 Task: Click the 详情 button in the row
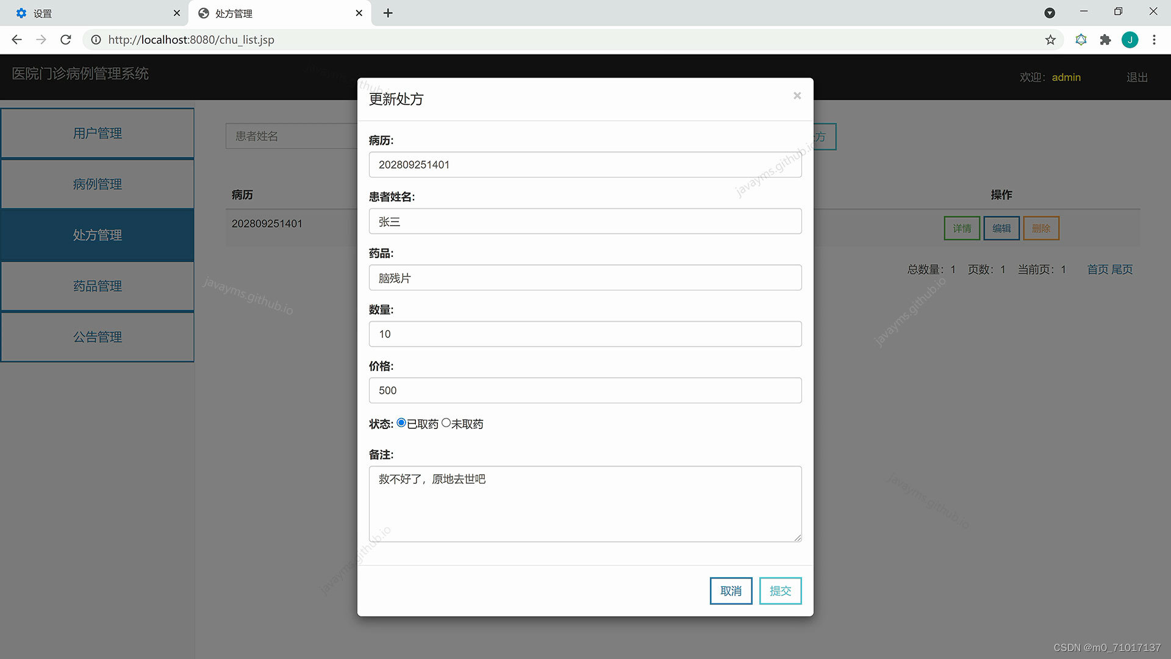(x=962, y=228)
